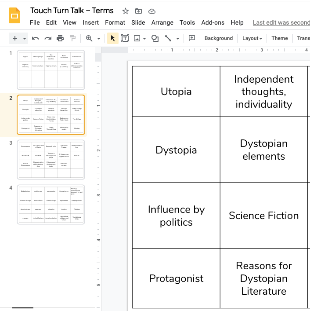
Task: Click the Background button
Action: pos(219,38)
